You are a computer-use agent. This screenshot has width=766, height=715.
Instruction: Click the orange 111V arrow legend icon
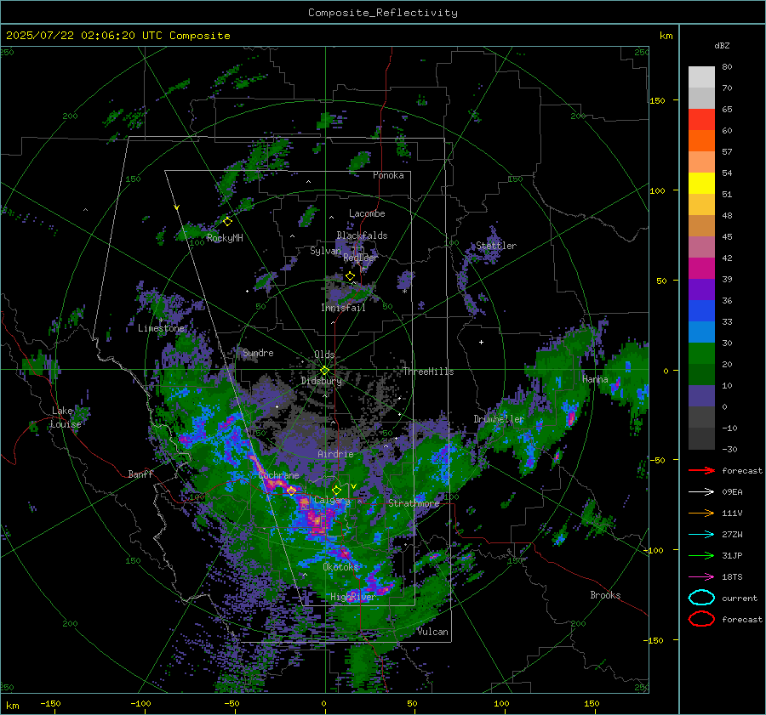(701, 513)
